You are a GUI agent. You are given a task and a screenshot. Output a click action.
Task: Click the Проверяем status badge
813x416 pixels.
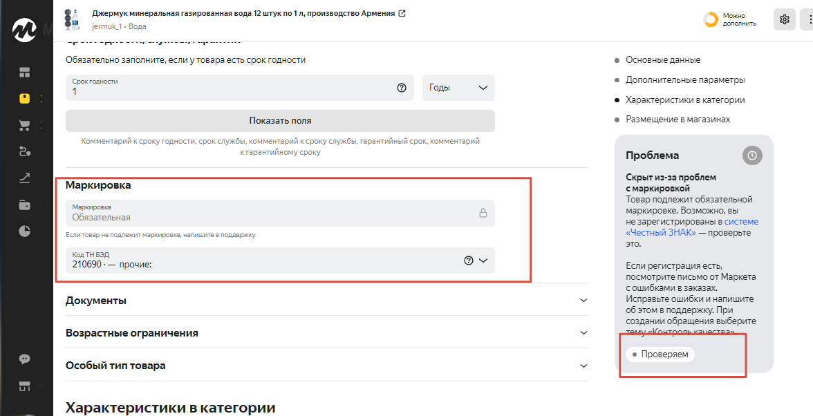click(660, 354)
